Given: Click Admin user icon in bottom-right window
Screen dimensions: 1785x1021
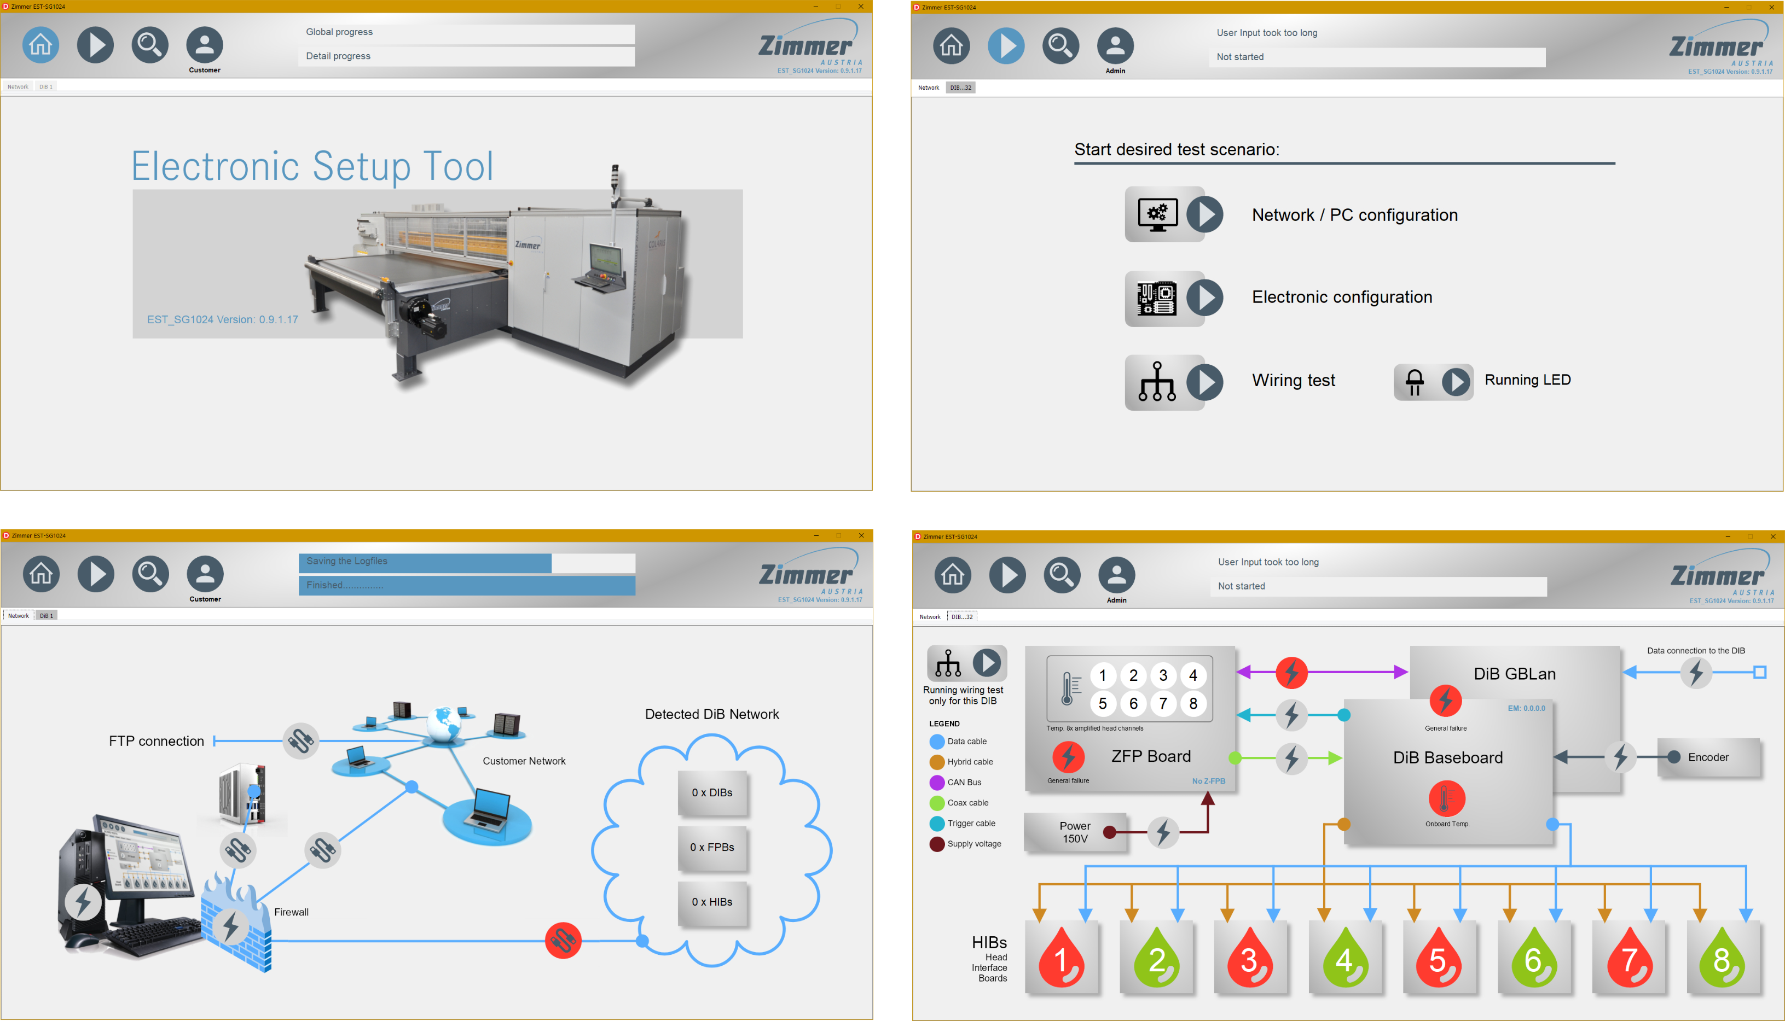Looking at the screenshot, I should point(1117,575).
